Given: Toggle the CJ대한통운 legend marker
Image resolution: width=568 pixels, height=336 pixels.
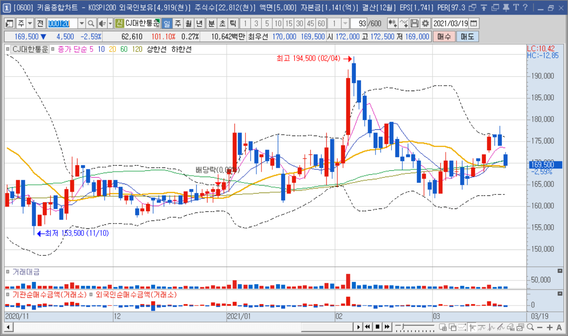Looking at the screenshot, I should click(x=7, y=49).
